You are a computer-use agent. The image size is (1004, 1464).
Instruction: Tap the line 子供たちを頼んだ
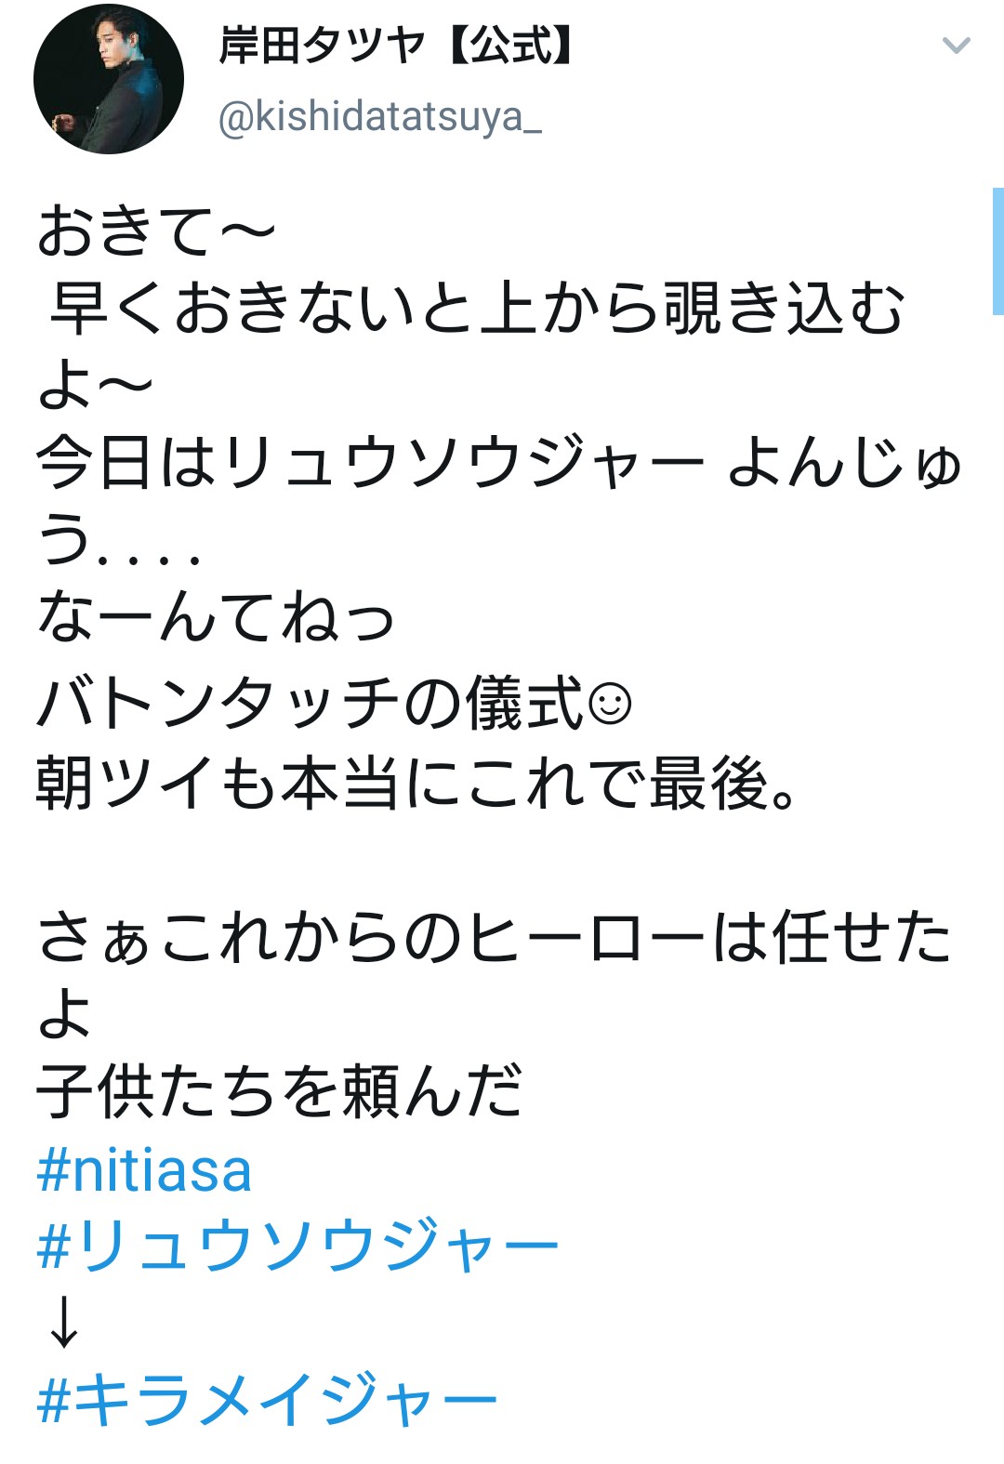[x=279, y=1091]
